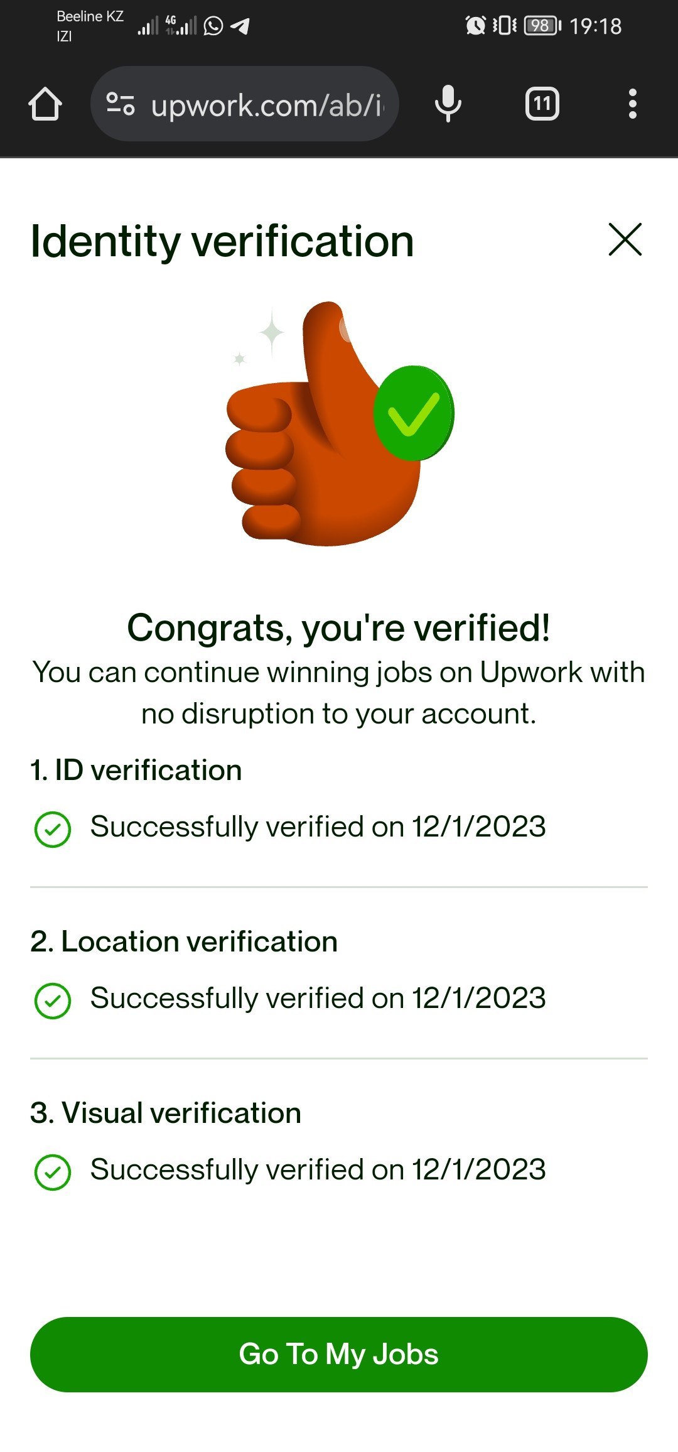Tap the Telegram notification icon in status bar
This screenshot has width=678, height=1452.
tap(240, 26)
